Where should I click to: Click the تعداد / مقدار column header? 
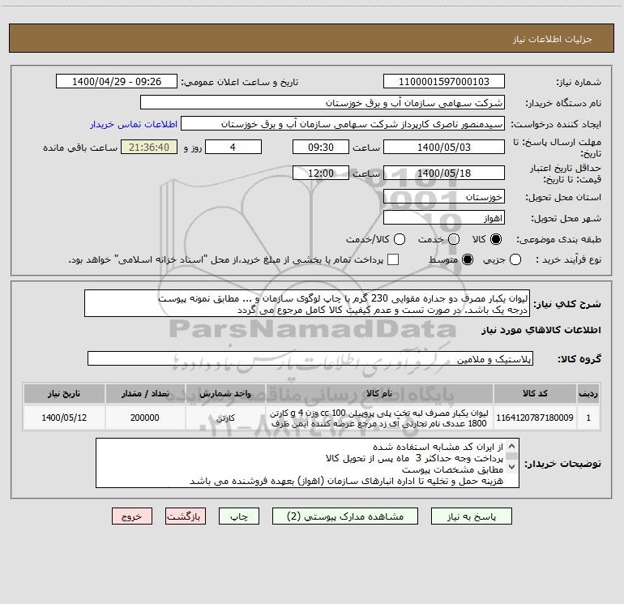click(x=145, y=394)
